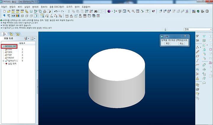The width and height of the screenshot is (213, 125).
Task: Click the ASM folder icon
Action: (18, 11)
